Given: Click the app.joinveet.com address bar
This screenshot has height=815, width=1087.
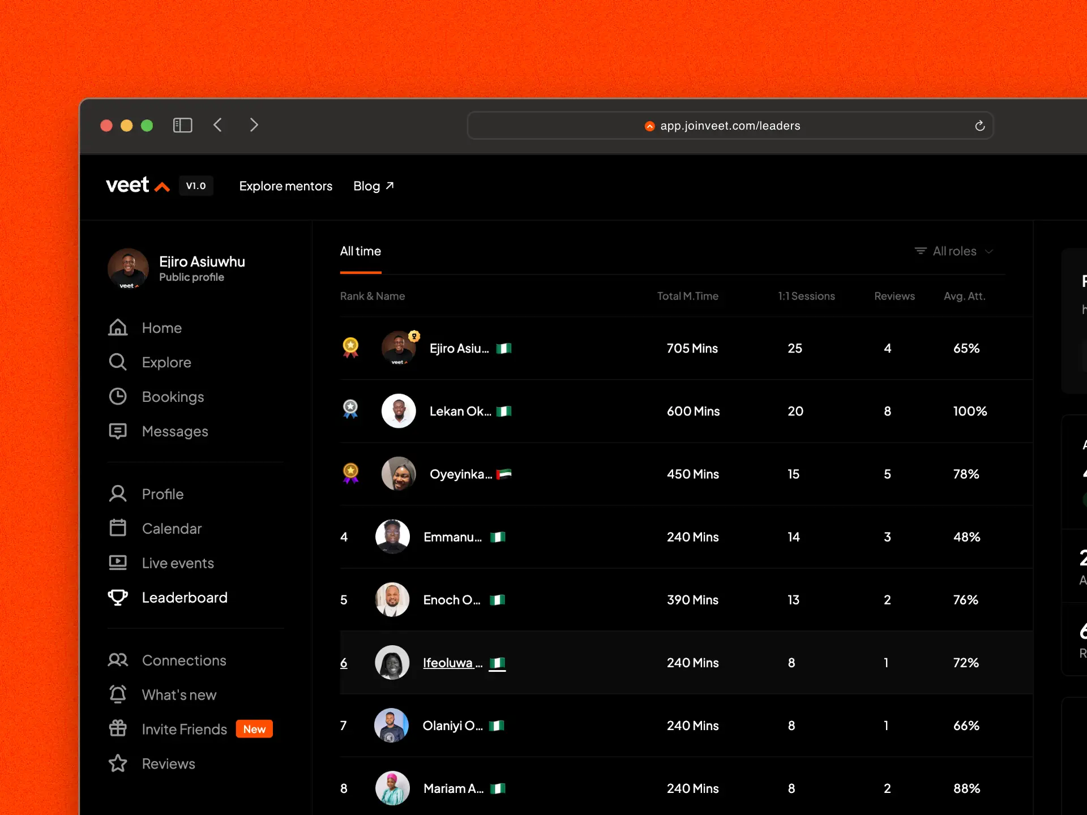Looking at the screenshot, I should click(730, 126).
